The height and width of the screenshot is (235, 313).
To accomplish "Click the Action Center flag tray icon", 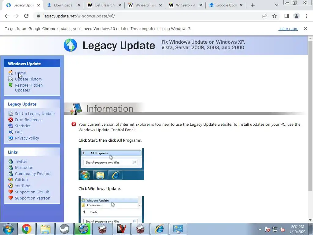I will point(267,229).
